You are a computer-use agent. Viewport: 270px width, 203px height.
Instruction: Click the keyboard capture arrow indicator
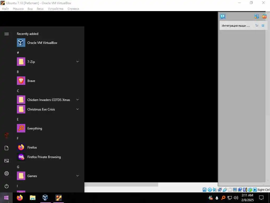(255, 190)
